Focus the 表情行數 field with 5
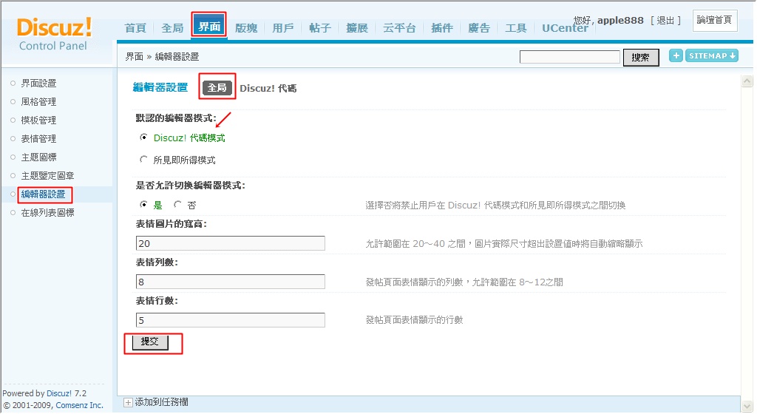The image size is (757, 414). click(x=231, y=320)
